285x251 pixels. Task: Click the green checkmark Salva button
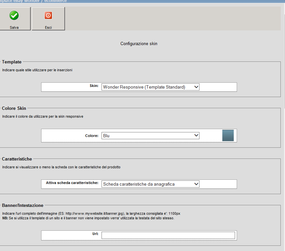[15, 19]
